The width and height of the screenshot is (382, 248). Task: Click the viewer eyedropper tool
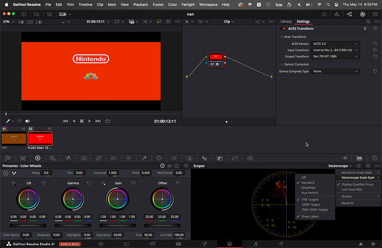point(8,121)
